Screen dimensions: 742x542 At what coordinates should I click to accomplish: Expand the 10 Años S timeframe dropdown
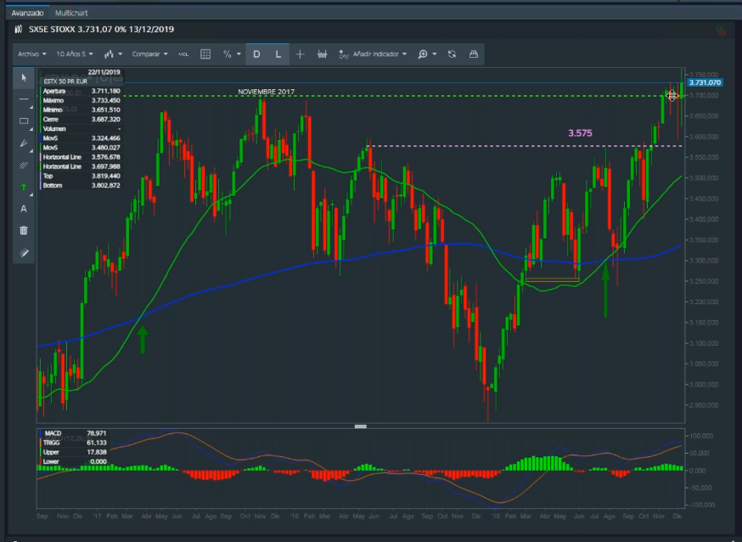pyautogui.click(x=75, y=54)
